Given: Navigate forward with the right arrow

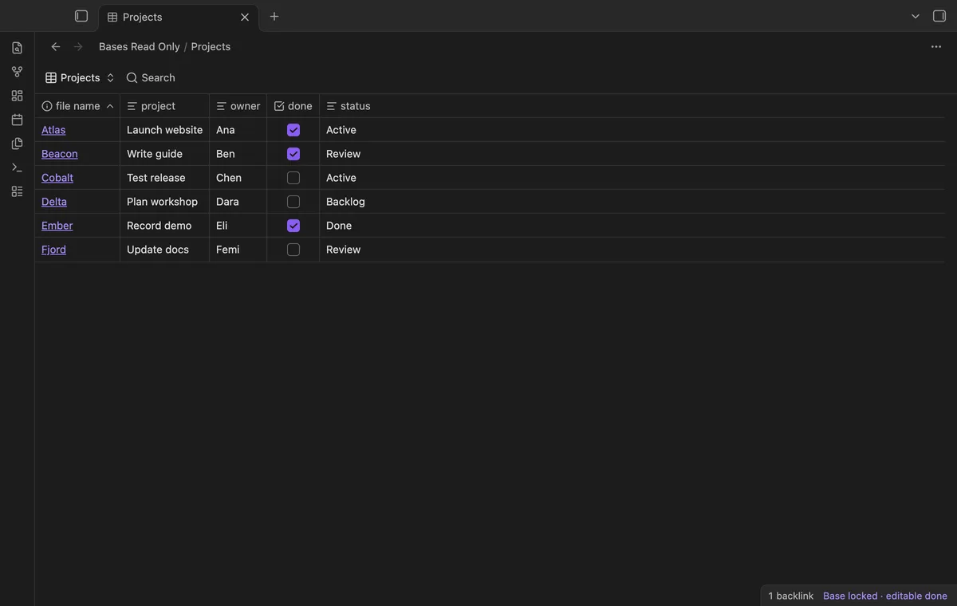Looking at the screenshot, I should pos(78,46).
